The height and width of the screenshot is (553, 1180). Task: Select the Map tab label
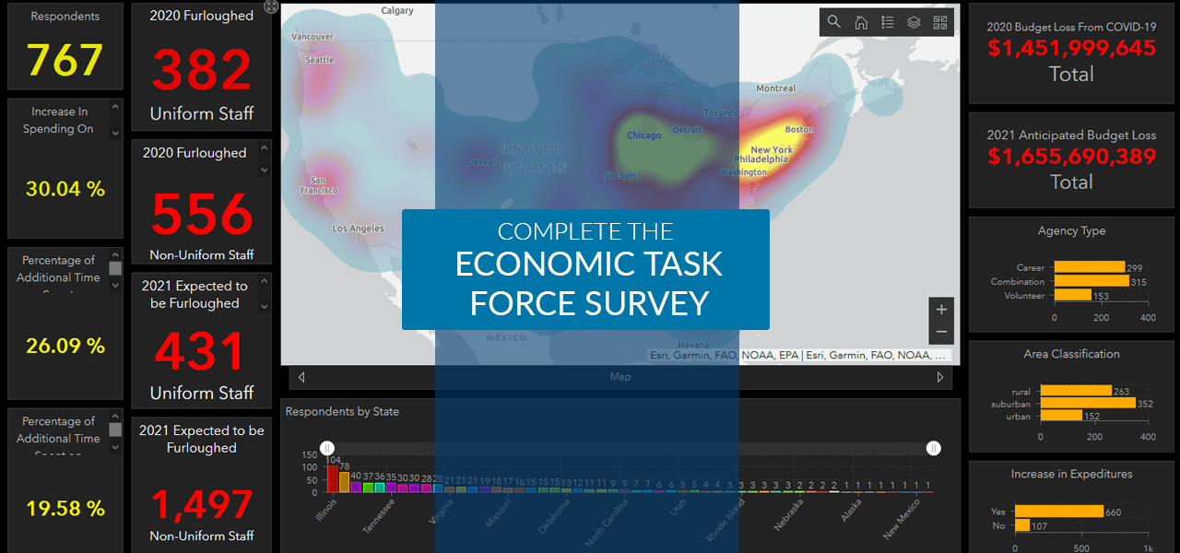click(620, 377)
